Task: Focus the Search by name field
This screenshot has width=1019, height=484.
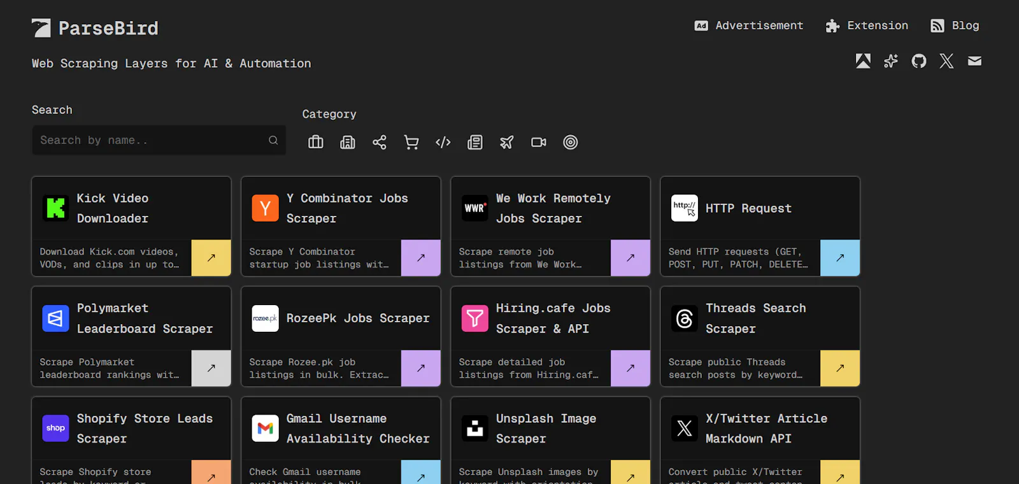Action: (x=159, y=140)
